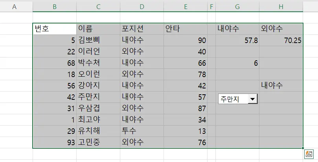Select the cell with value 6 in column G
This screenshot has height=162, width=318.
pos(237,63)
